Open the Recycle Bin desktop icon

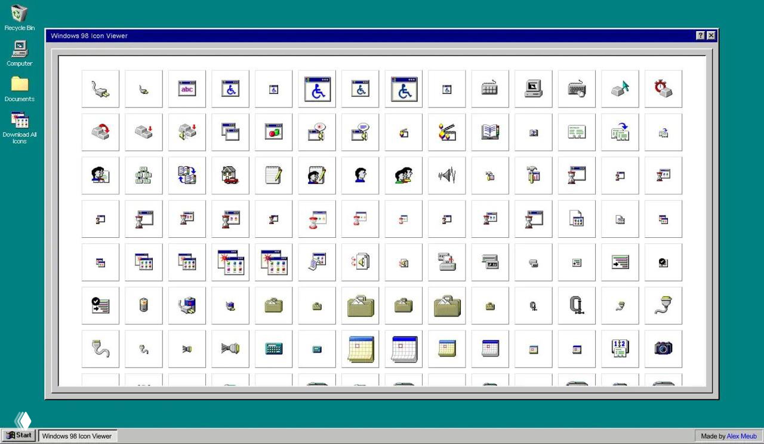(x=19, y=17)
